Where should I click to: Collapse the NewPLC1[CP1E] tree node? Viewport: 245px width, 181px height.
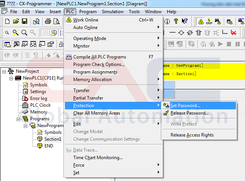pyautogui.click(x=11, y=78)
